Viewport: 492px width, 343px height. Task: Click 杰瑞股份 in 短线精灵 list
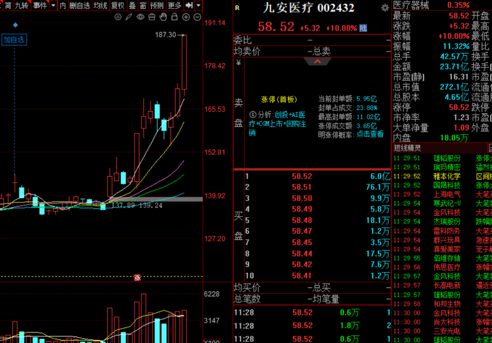tap(447, 221)
